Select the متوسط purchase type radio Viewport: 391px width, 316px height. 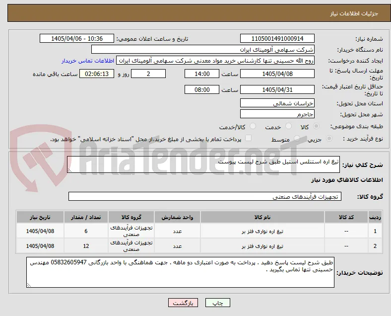coord(297,138)
